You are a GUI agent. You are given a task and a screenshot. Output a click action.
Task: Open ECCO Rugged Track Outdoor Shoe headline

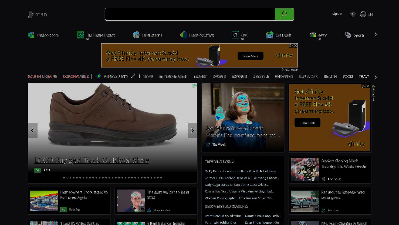point(92,160)
